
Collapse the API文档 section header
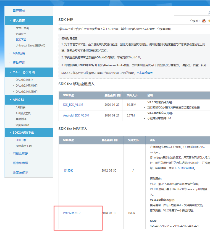pos(29,100)
